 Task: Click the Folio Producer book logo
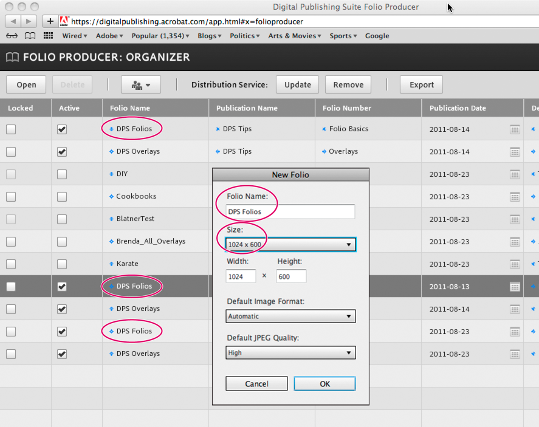pos(12,57)
